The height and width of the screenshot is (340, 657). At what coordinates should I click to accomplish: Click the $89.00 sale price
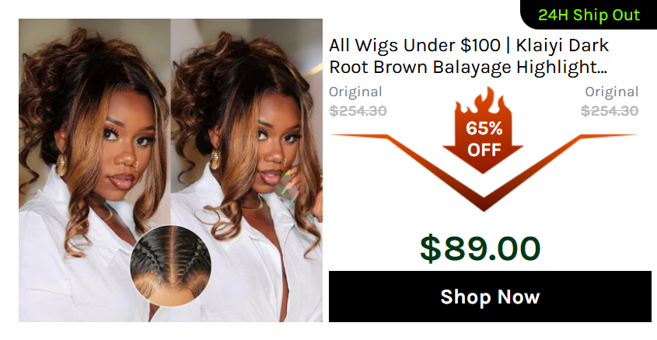pyautogui.click(x=481, y=249)
